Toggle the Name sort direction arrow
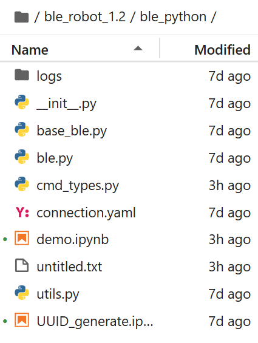Image resolution: width=258 pixels, height=343 pixels. [138, 48]
